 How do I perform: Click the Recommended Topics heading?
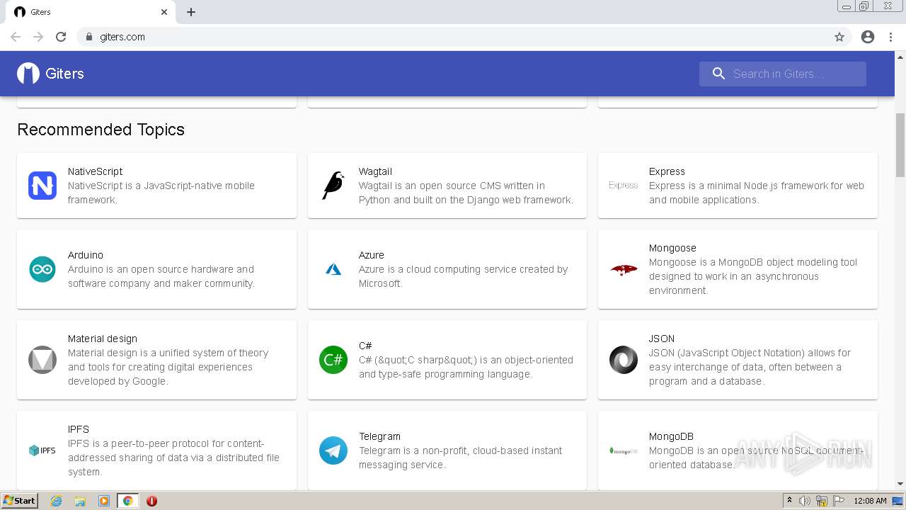coord(101,130)
